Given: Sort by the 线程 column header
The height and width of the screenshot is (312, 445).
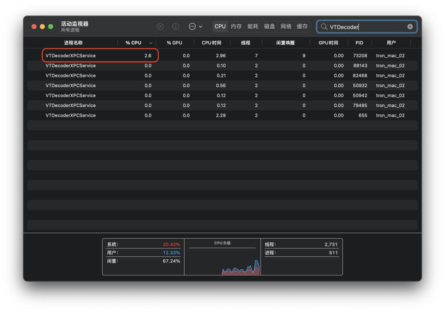Looking at the screenshot, I should click(246, 43).
